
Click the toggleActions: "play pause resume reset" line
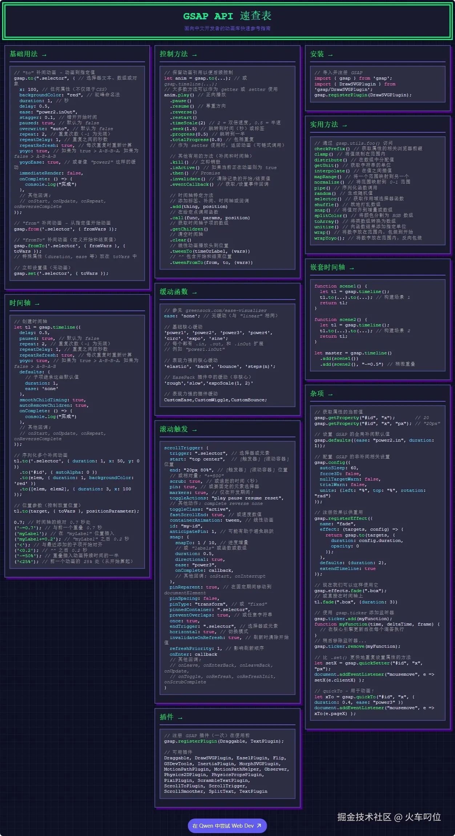point(226,498)
